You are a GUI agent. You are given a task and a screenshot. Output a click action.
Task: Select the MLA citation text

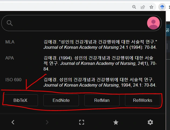pos(100,44)
